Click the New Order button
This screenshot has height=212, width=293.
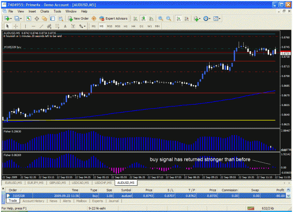tap(78, 18)
